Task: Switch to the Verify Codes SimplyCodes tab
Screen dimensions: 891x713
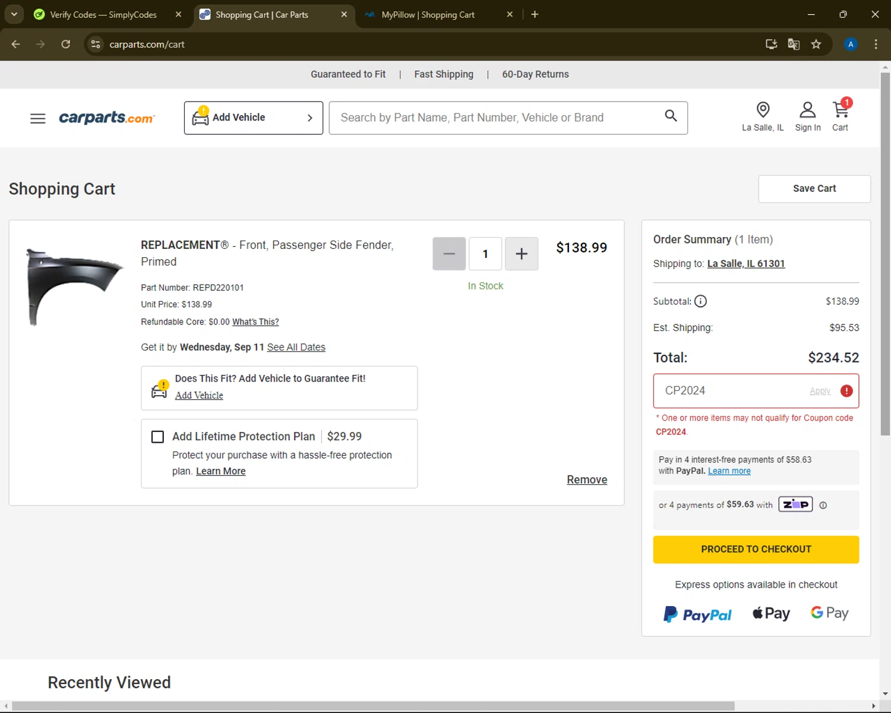Action: point(103,15)
